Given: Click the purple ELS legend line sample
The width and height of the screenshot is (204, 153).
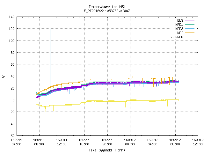Looking at the screenshot, I should (190, 20).
